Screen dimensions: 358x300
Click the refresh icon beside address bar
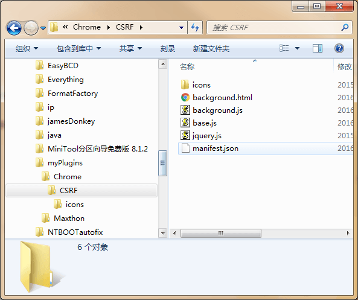coord(195,28)
